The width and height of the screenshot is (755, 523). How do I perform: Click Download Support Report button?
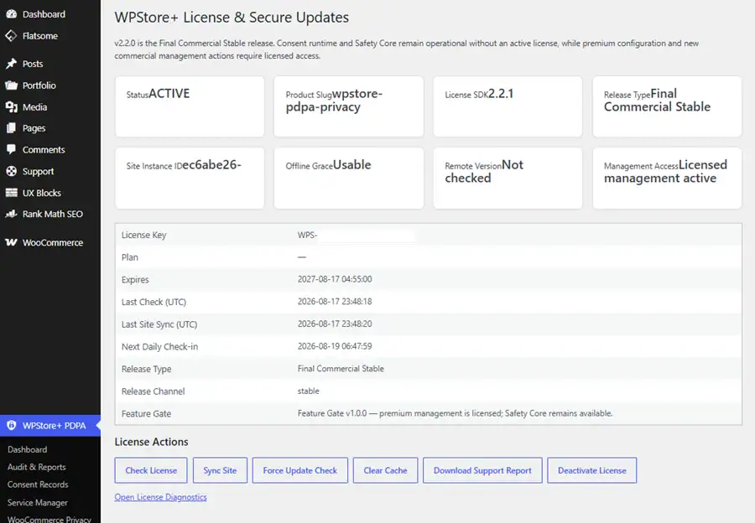point(482,470)
